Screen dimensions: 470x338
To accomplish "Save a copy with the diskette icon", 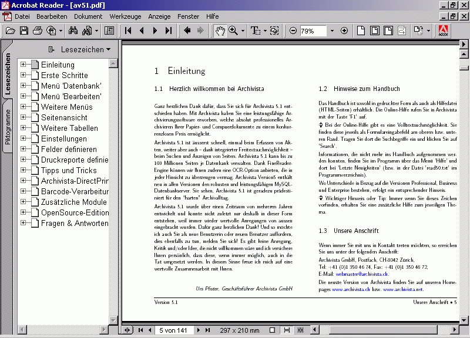I will coord(24,31).
